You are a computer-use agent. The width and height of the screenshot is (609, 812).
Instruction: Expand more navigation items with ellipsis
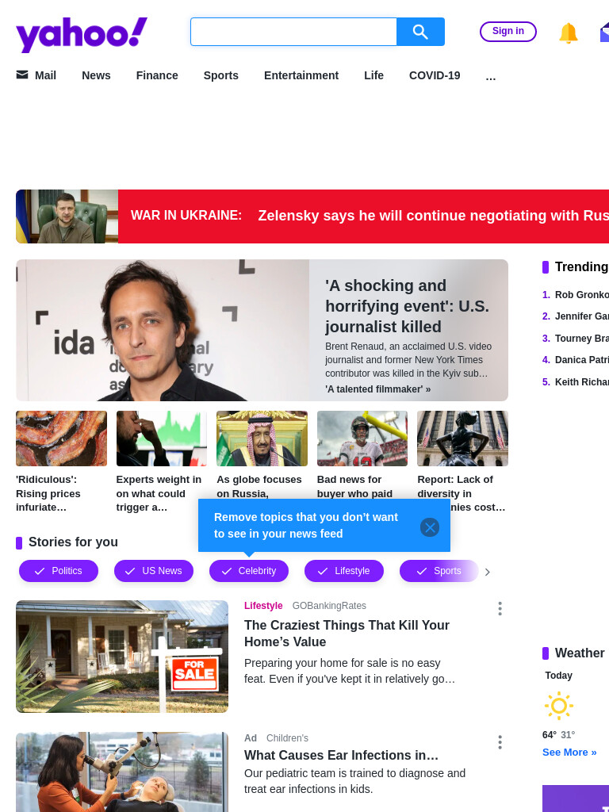click(x=490, y=76)
